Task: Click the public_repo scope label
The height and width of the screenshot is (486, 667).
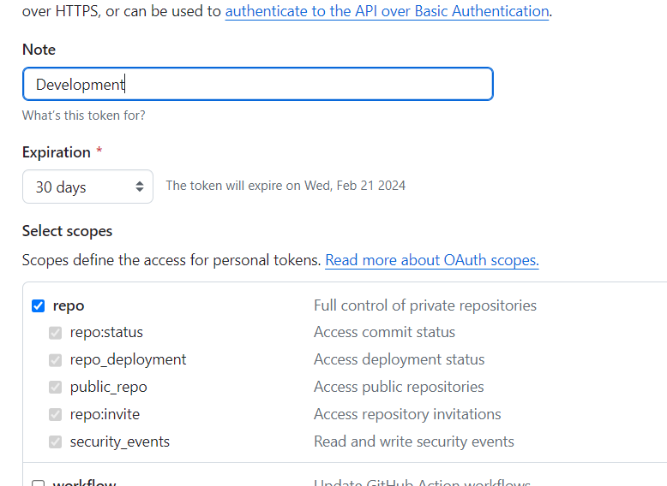Action: [x=108, y=387]
